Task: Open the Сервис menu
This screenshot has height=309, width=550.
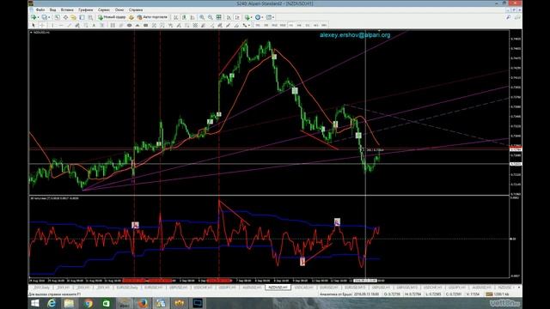Action: (x=104, y=9)
